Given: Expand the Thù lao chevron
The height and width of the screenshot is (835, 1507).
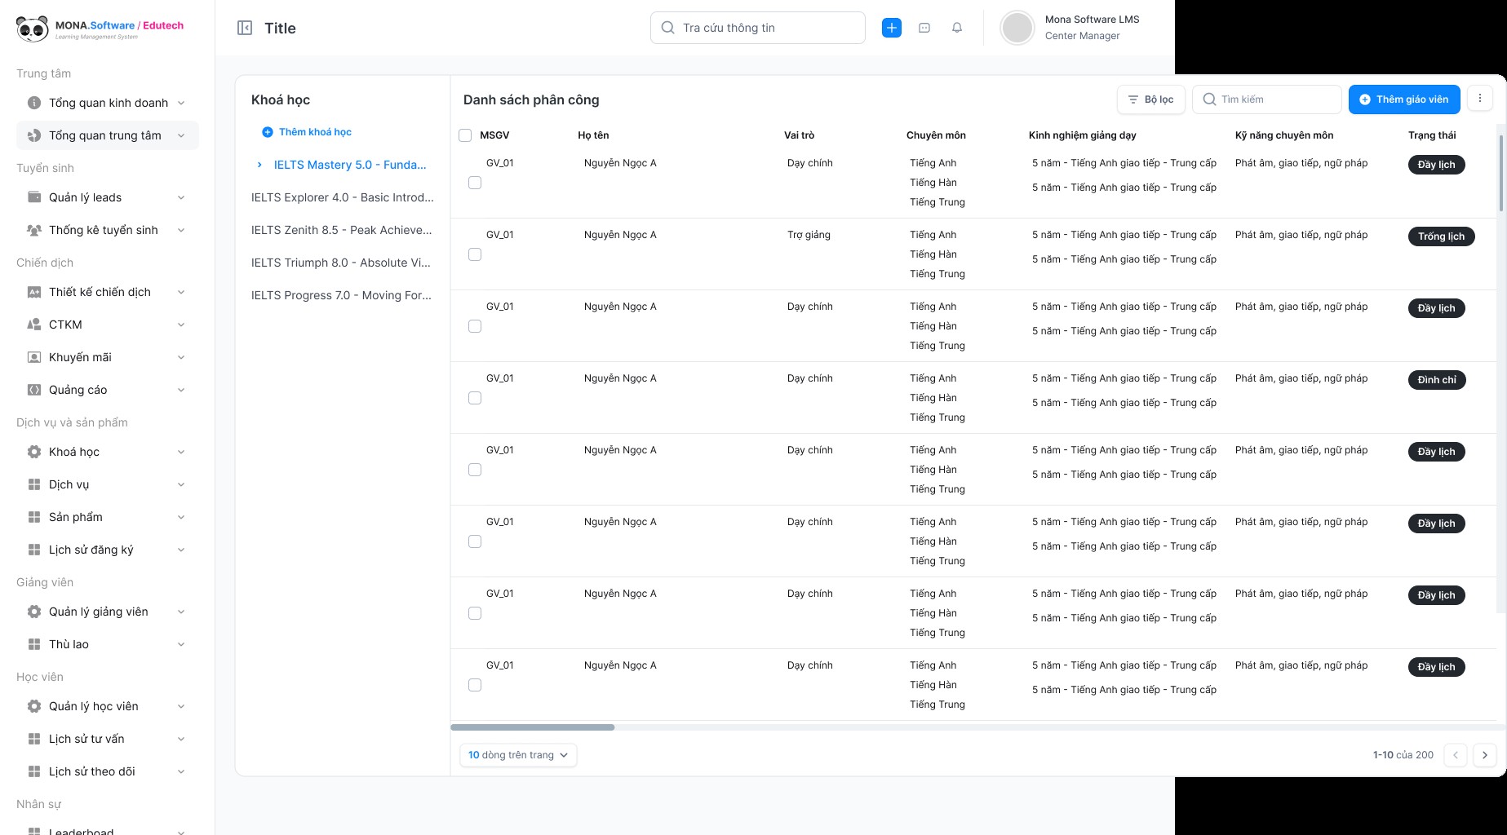Looking at the screenshot, I should (x=181, y=644).
